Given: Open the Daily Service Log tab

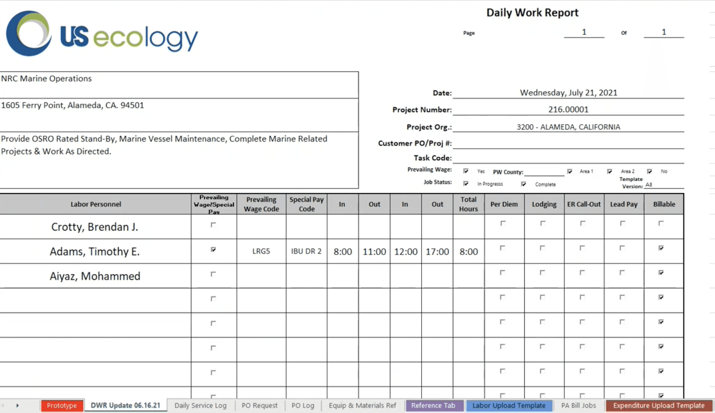Looking at the screenshot, I should (x=200, y=405).
